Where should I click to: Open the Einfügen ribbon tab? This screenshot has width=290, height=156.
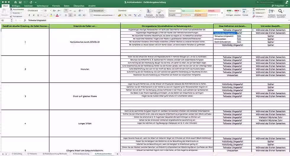pyautogui.click(x=16, y=6)
